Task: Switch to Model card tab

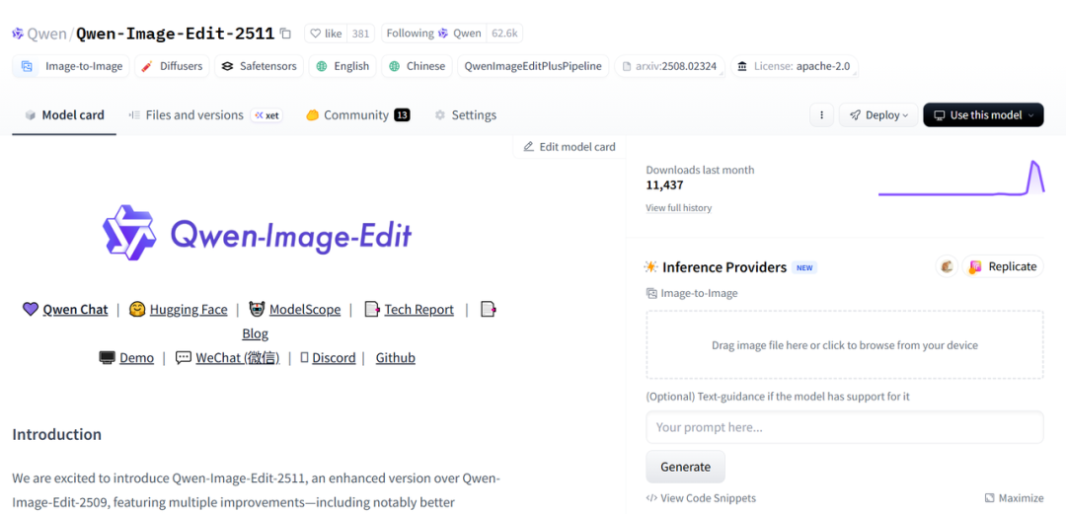Action: click(64, 114)
